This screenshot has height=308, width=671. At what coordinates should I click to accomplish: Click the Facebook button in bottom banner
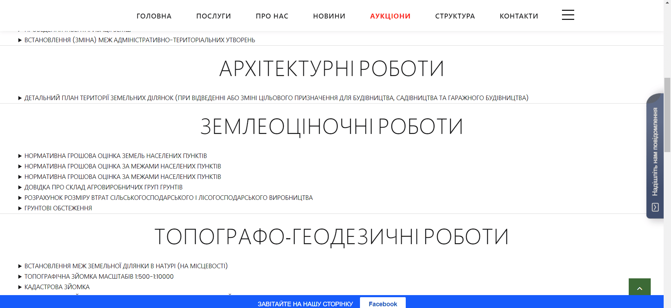click(383, 303)
